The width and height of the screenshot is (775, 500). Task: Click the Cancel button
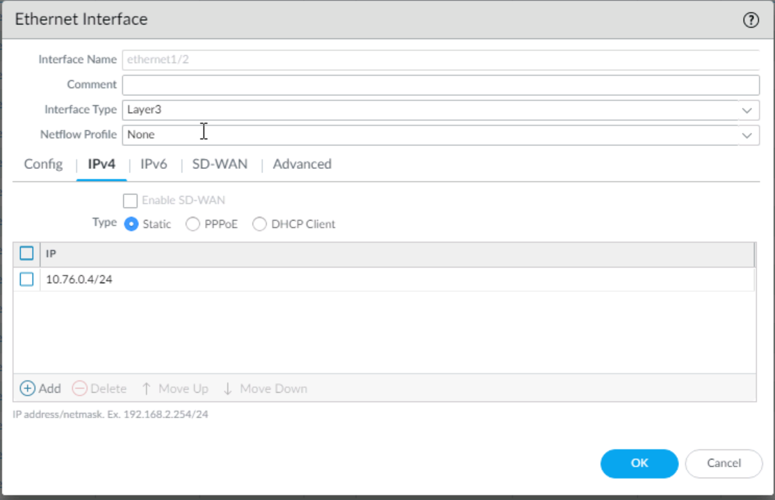coord(724,463)
